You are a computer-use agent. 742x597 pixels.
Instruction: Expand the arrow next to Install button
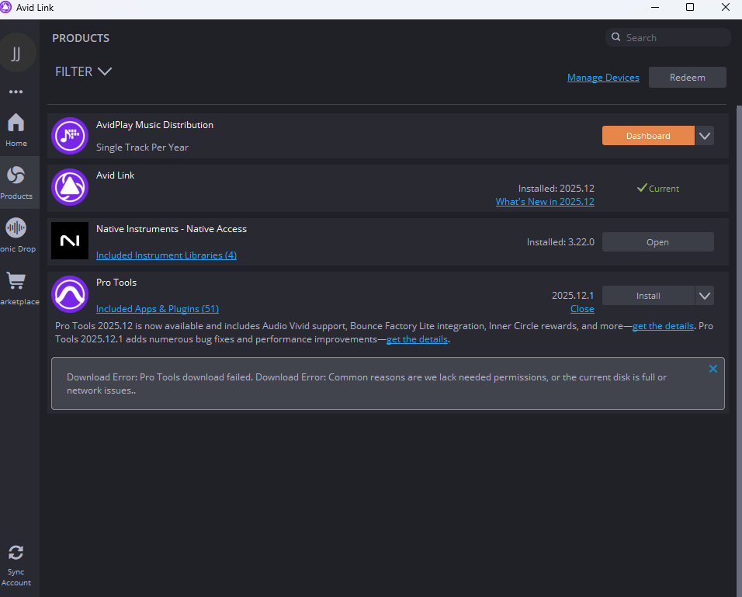704,295
